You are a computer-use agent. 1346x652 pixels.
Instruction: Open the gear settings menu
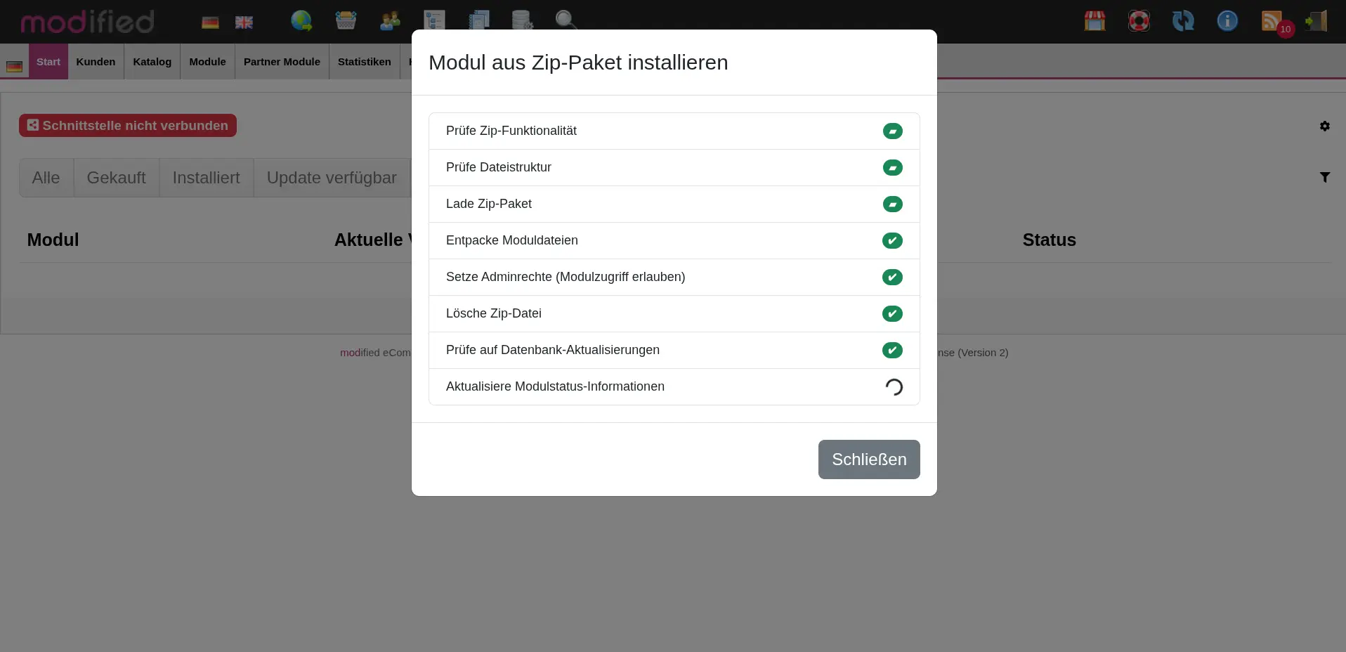1324,126
